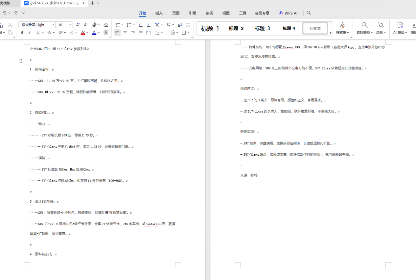Click the increase indent icon
Screen dimensions: 416x280
149,25
